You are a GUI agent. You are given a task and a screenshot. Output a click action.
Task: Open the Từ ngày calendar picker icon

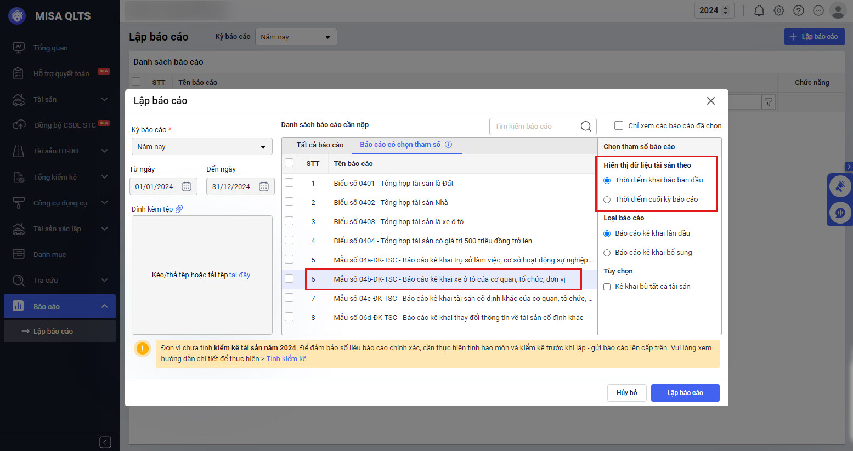click(x=187, y=187)
